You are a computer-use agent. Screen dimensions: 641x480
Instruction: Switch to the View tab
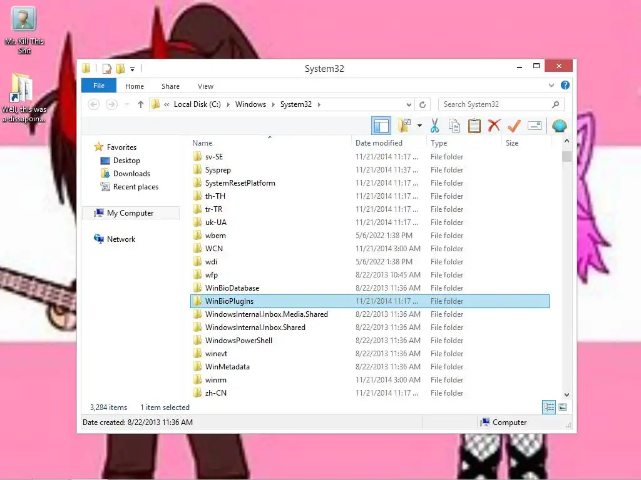tap(205, 86)
